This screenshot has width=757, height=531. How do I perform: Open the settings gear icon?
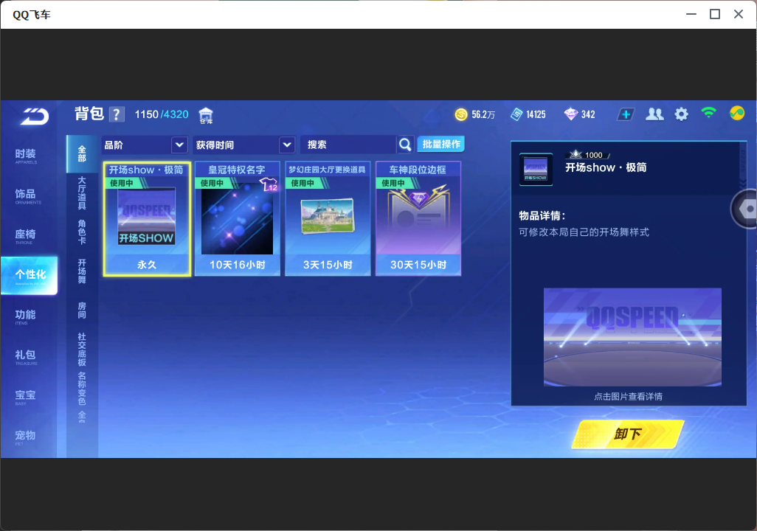pos(681,114)
